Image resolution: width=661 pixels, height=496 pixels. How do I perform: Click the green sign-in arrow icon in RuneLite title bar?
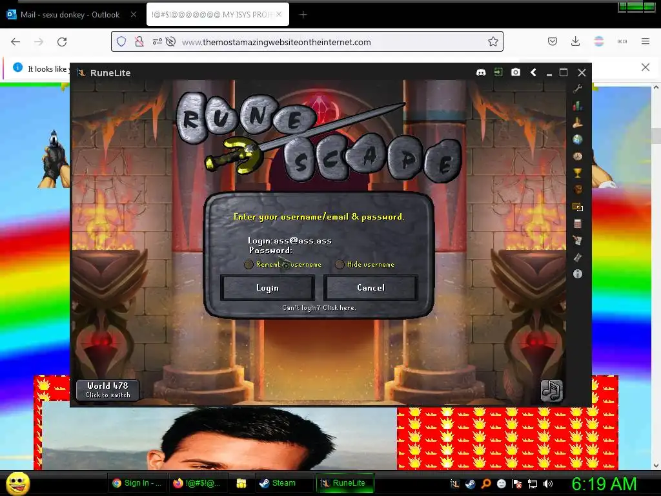[498, 72]
